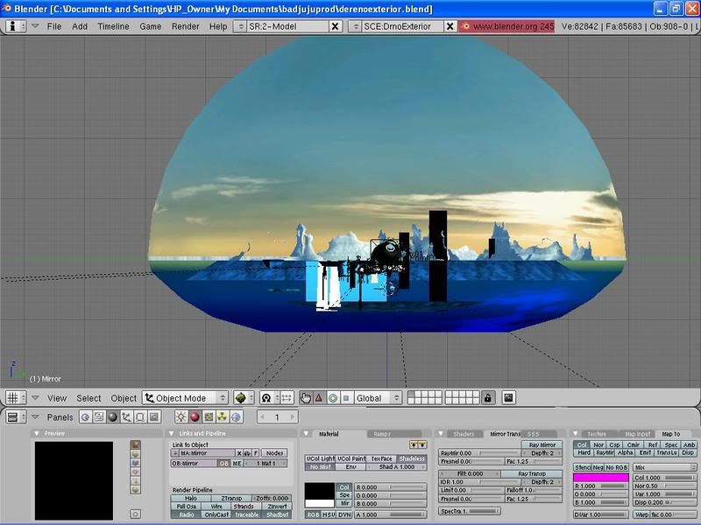The height and width of the screenshot is (525, 701).
Task: Choose the bottom sphere preview shape icon
Action: (136, 489)
